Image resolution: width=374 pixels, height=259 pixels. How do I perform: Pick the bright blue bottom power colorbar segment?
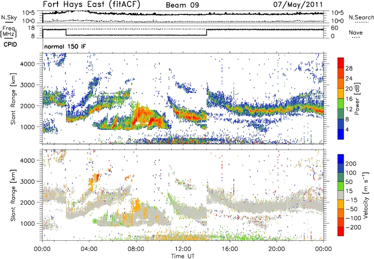pyautogui.click(x=341, y=134)
